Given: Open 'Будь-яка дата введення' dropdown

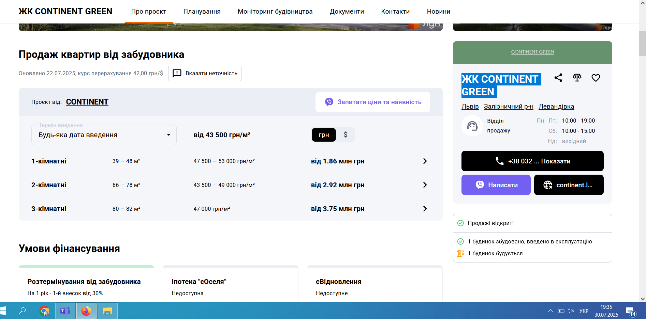Looking at the screenshot, I should (104, 135).
